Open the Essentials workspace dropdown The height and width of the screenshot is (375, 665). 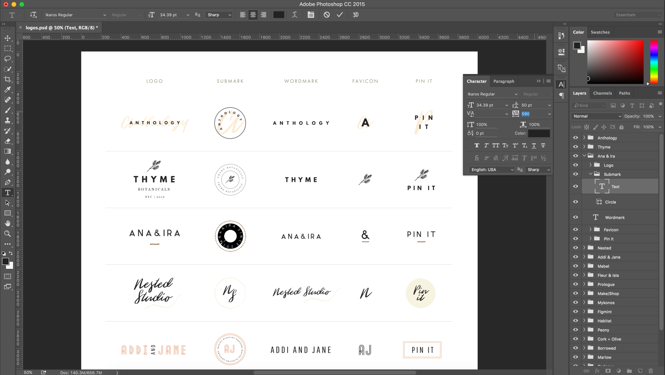638,15
